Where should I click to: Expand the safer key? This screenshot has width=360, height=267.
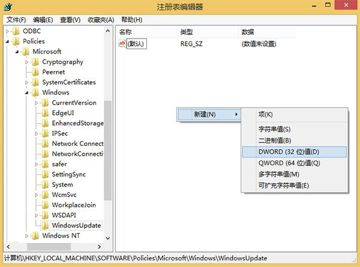[36, 164]
